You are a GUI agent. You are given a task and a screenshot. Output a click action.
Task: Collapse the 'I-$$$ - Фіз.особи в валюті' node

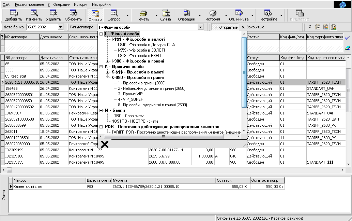(x=108, y=39)
